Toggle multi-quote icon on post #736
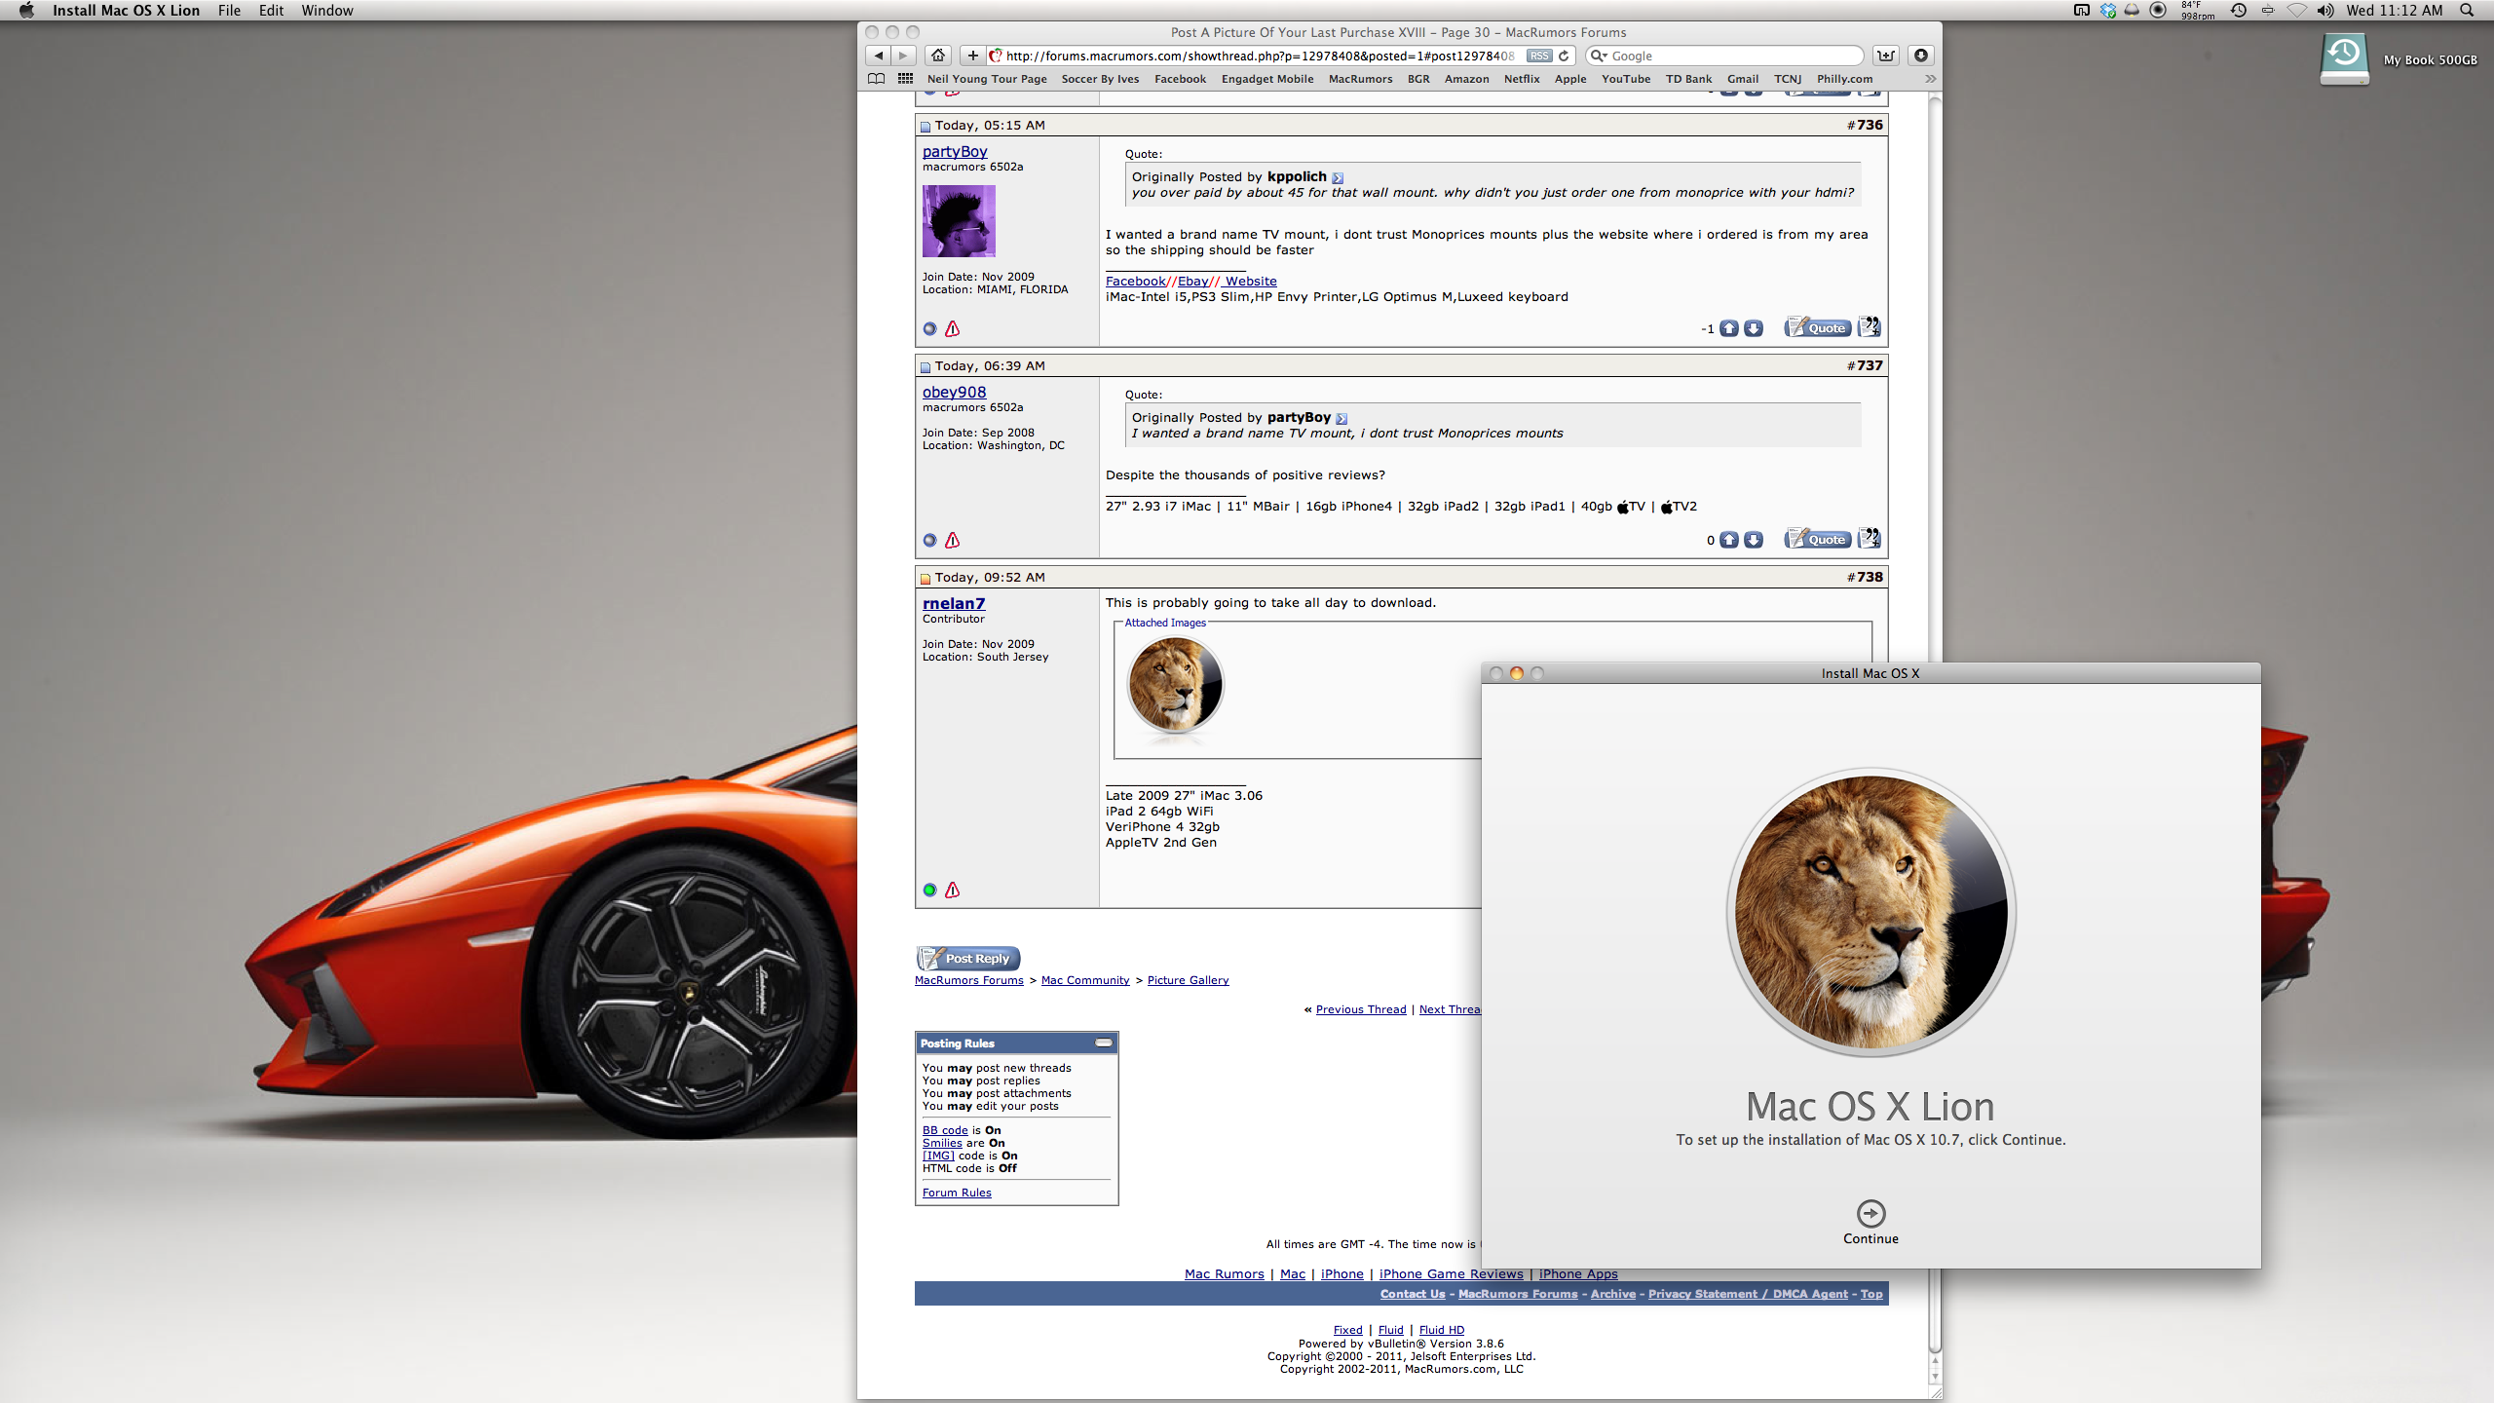The width and height of the screenshot is (2494, 1403). [1869, 327]
